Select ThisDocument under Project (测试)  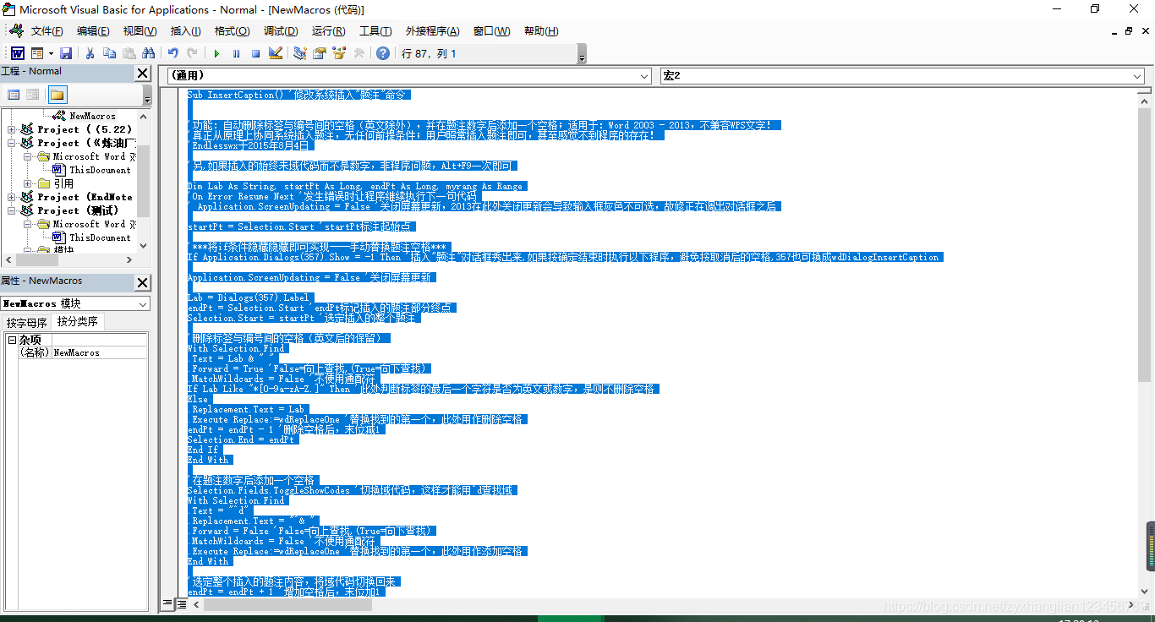click(x=100, y=237)
